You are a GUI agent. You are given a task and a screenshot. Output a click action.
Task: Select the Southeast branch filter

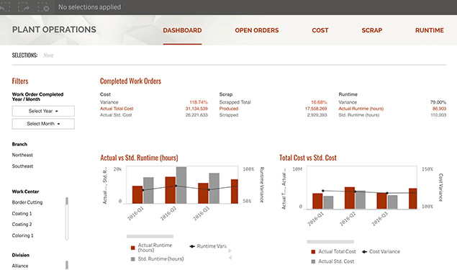pyautogui.click(x=23, y=166)
